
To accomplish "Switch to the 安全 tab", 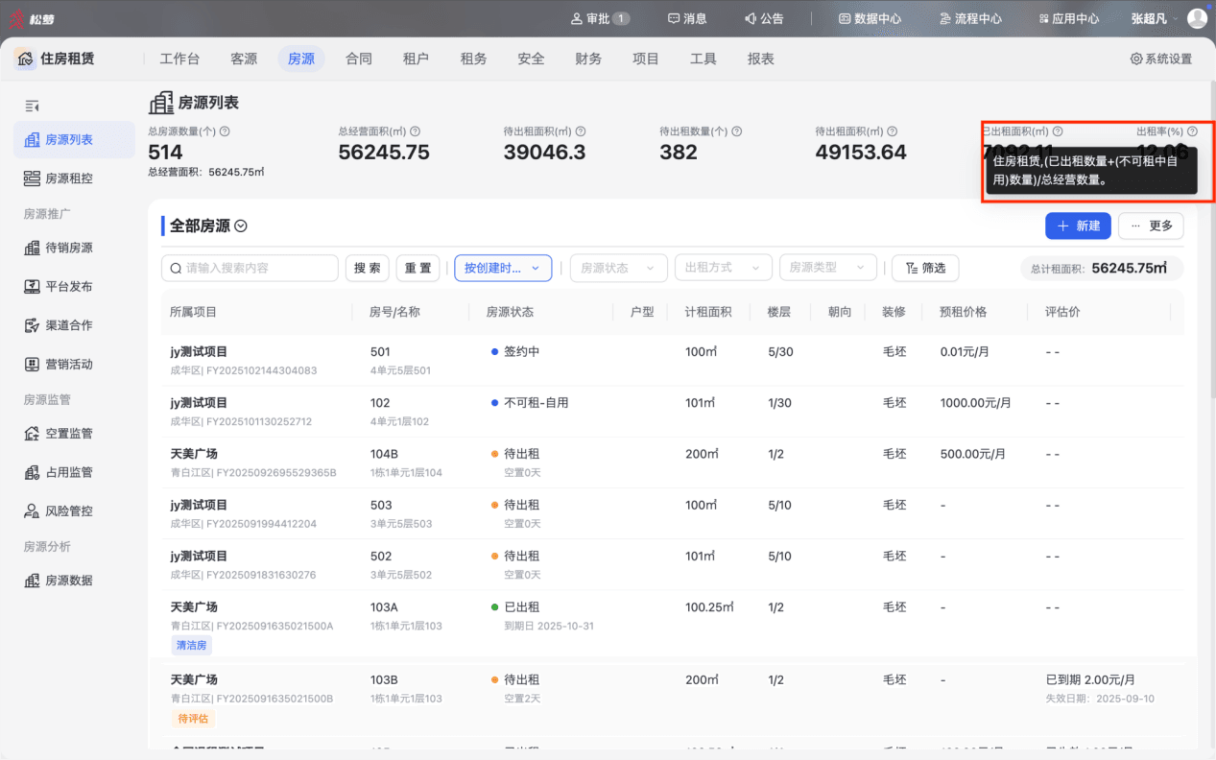I will 531,59.
